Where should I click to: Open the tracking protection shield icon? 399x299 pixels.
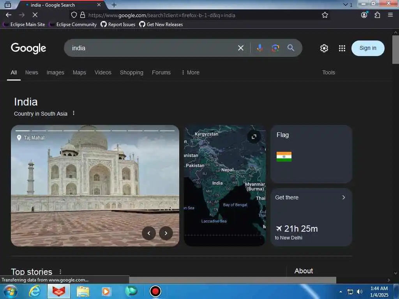[74, 15]
